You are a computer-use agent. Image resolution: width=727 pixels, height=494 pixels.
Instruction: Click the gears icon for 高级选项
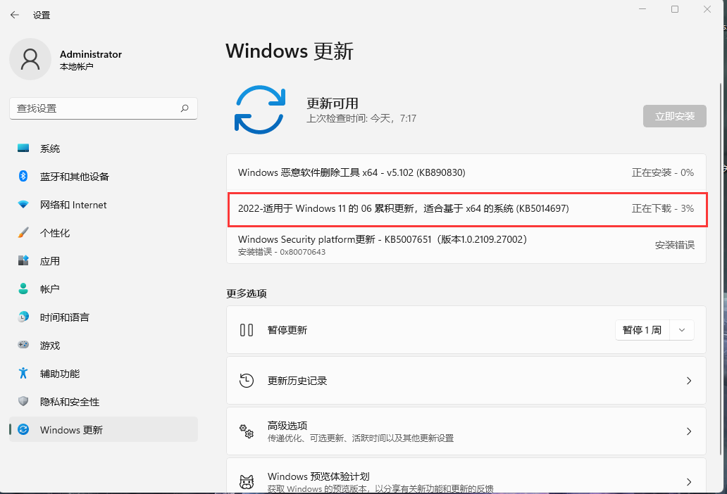point(247,431)
